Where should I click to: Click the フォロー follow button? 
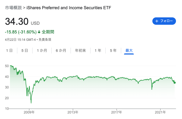click(164, 21)
